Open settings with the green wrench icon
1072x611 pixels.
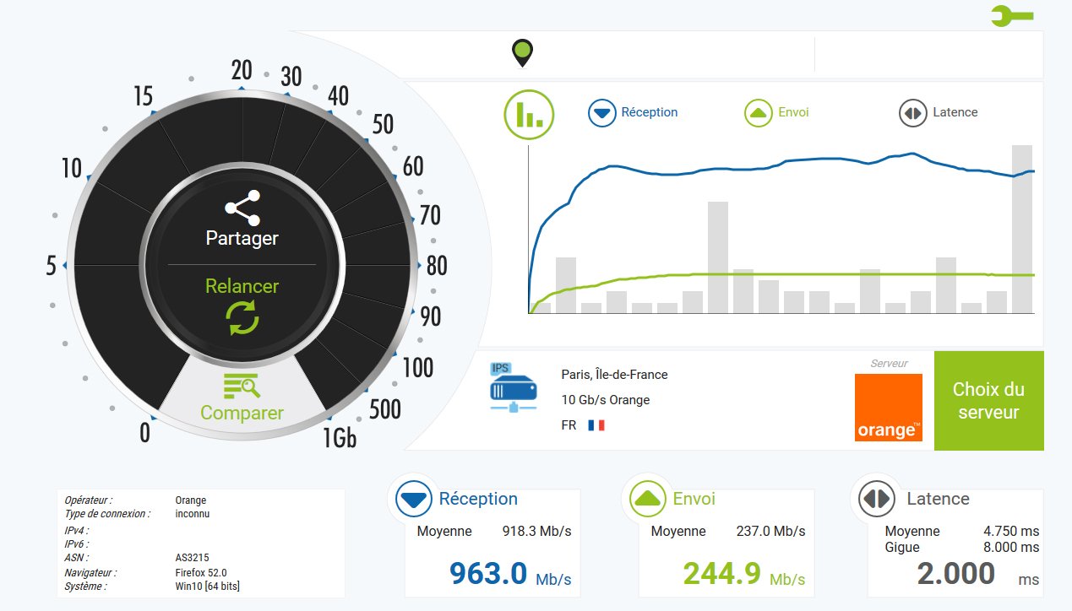point(1010,15)
